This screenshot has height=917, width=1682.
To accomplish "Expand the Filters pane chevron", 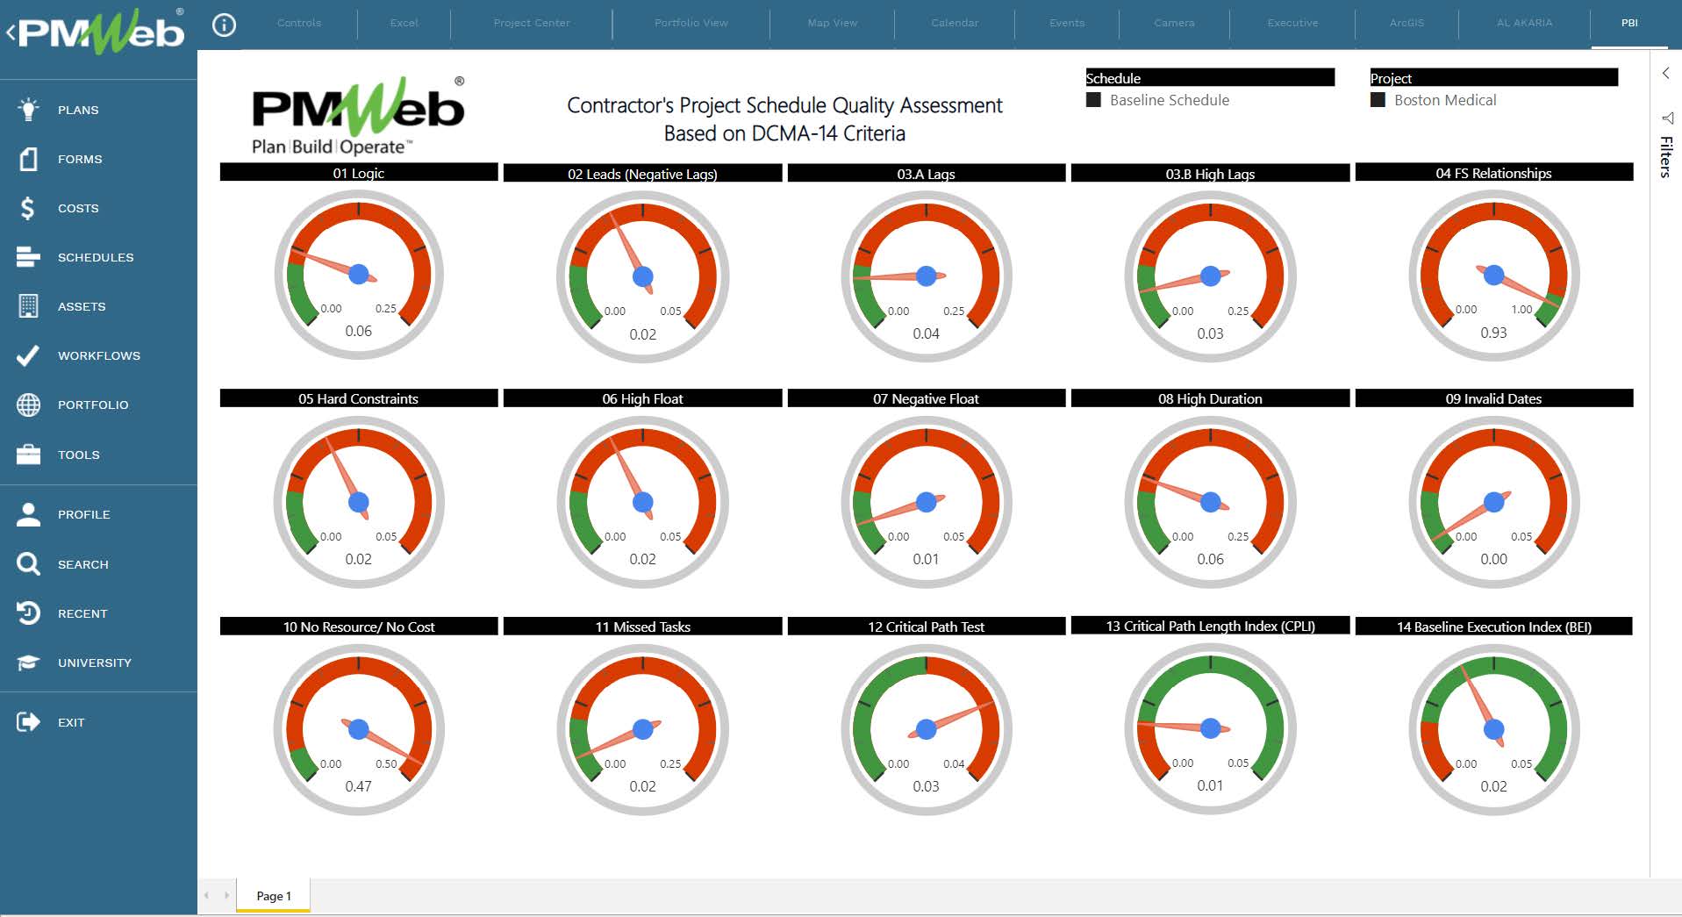I will click(1665, 74).
